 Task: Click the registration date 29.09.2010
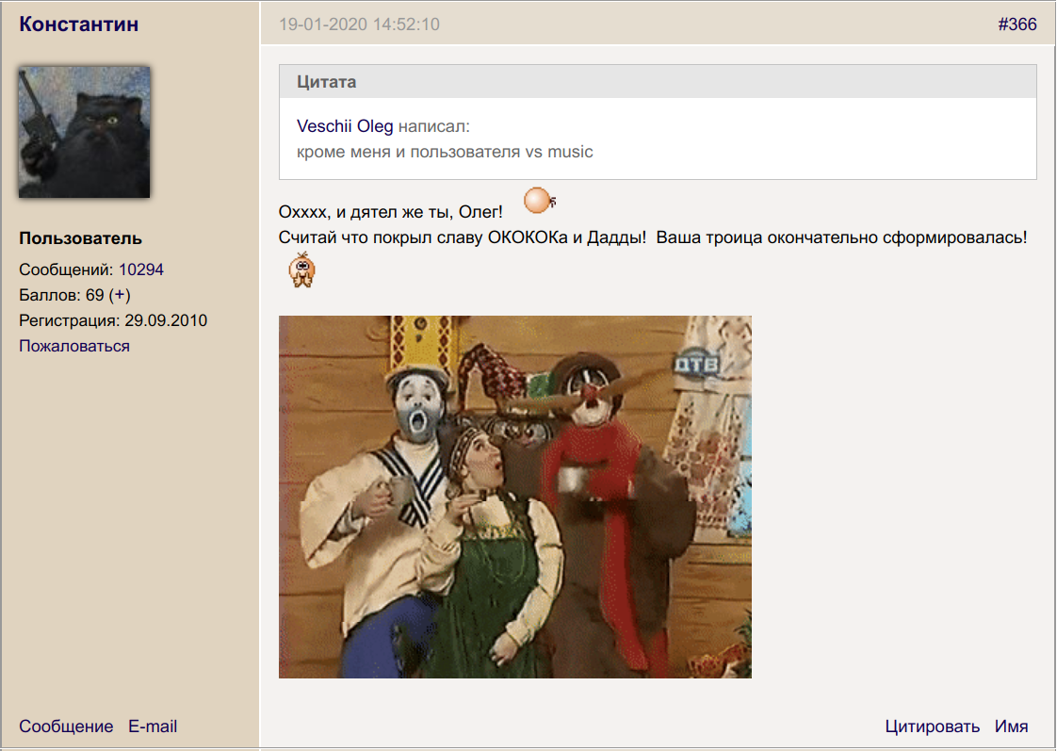(166, 320)
